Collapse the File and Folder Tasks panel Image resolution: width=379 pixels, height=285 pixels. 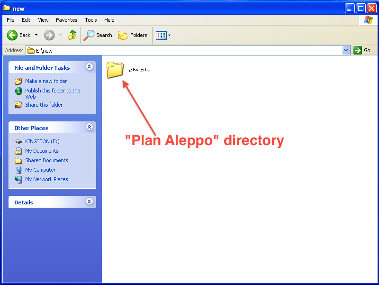pyautogui.click(x=89, y=67)
